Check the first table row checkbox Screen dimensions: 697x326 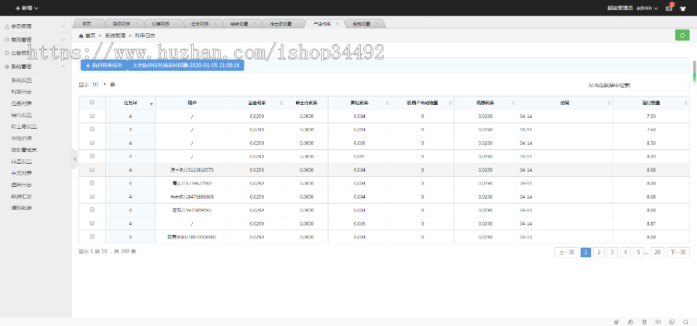(x=92, y=116)
